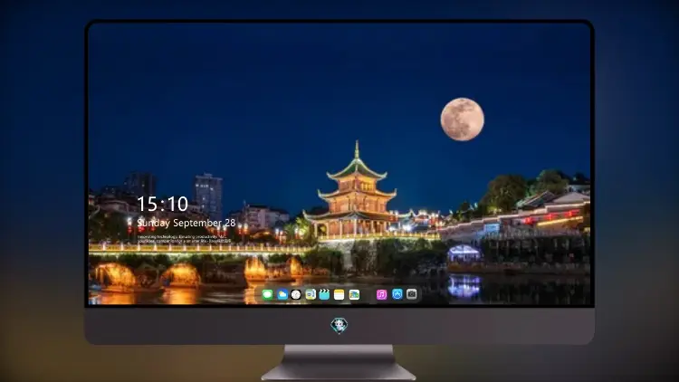
Task: Open the yellow Notes app in dock
Action: tap(339, 294)
